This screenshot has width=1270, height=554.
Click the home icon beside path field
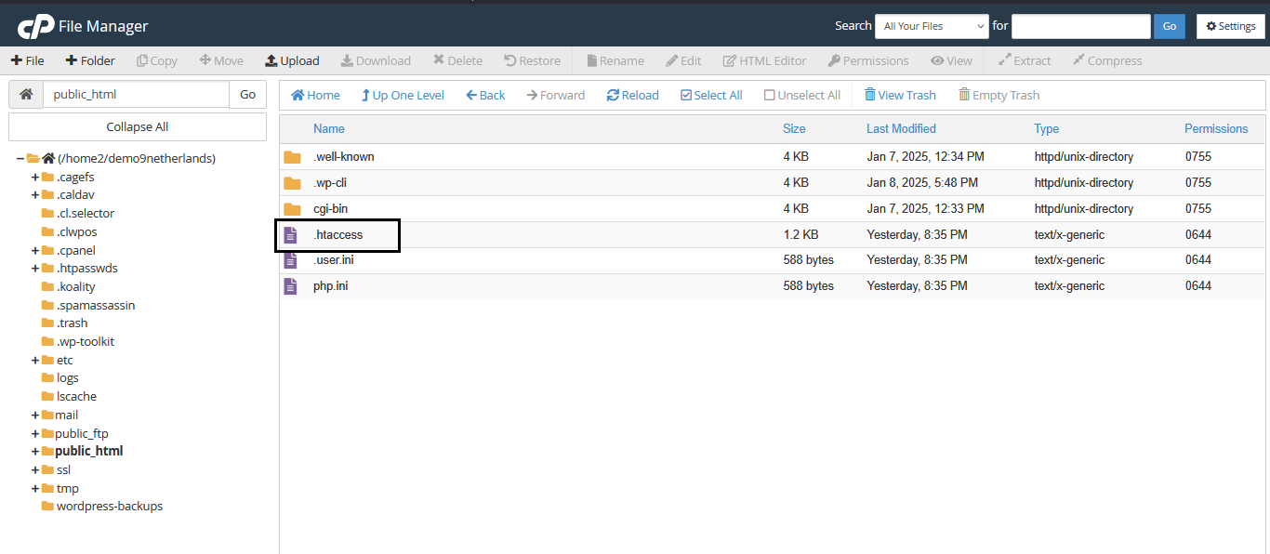coord(26,94)
